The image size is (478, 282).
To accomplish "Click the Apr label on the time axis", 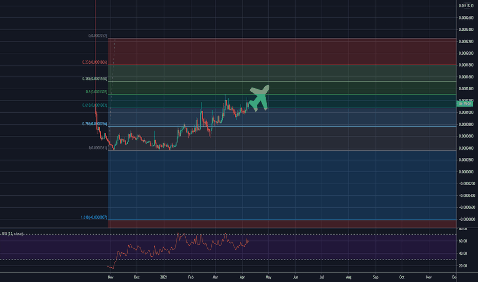I will pos(243,277).
